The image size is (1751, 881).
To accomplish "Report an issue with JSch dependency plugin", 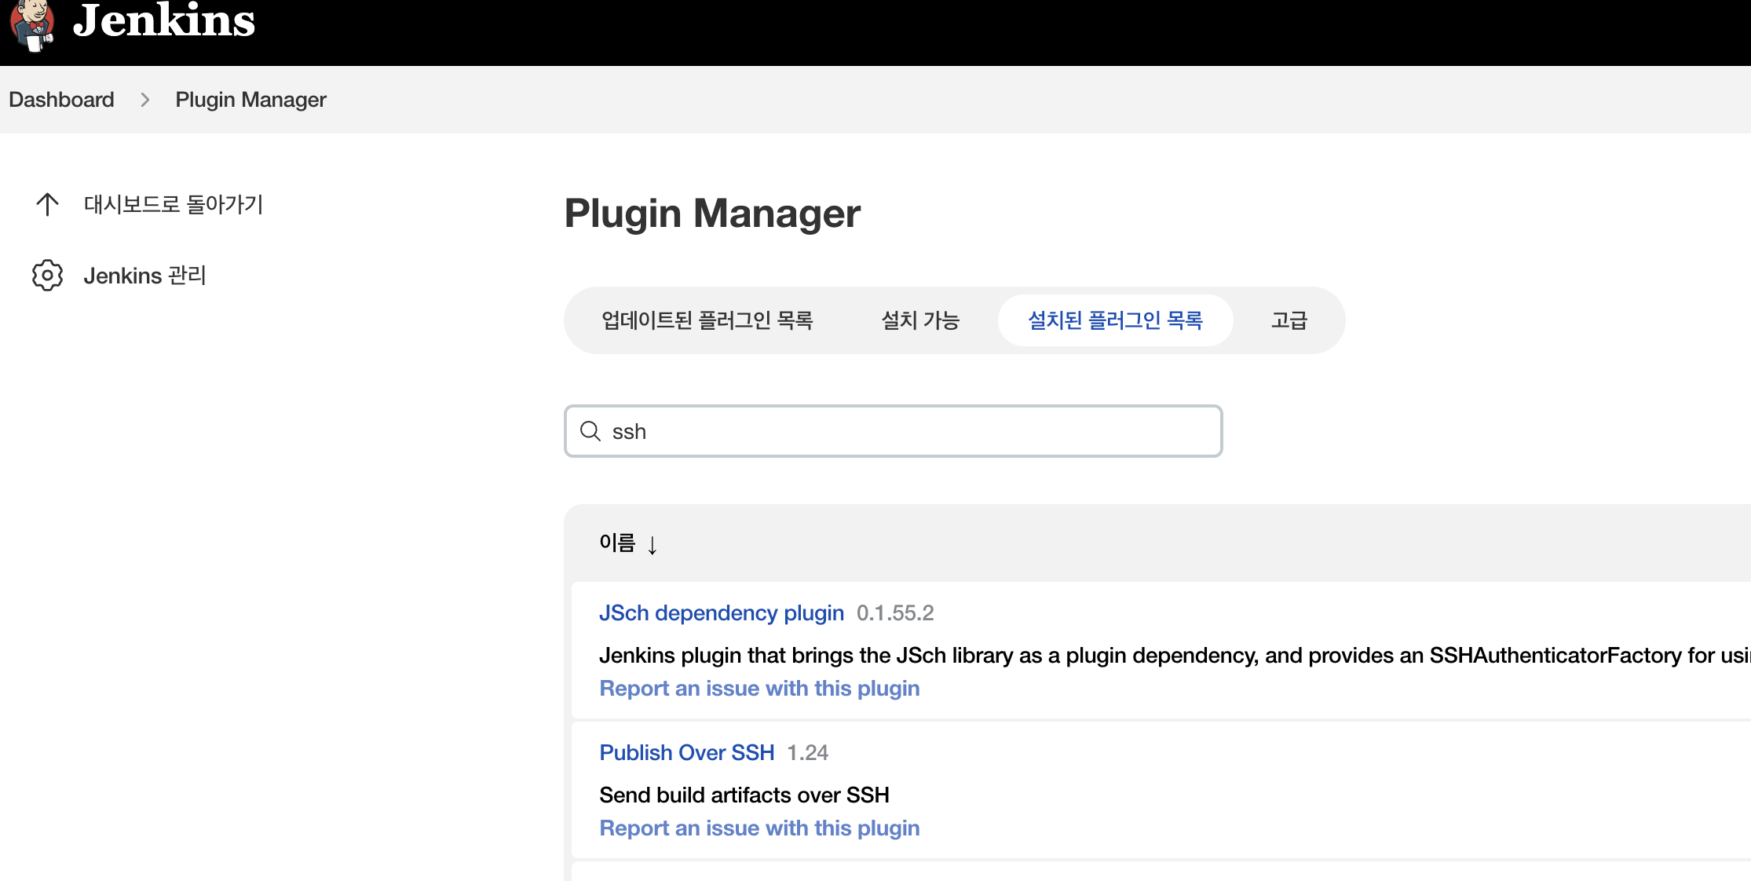I will [759, 688].
